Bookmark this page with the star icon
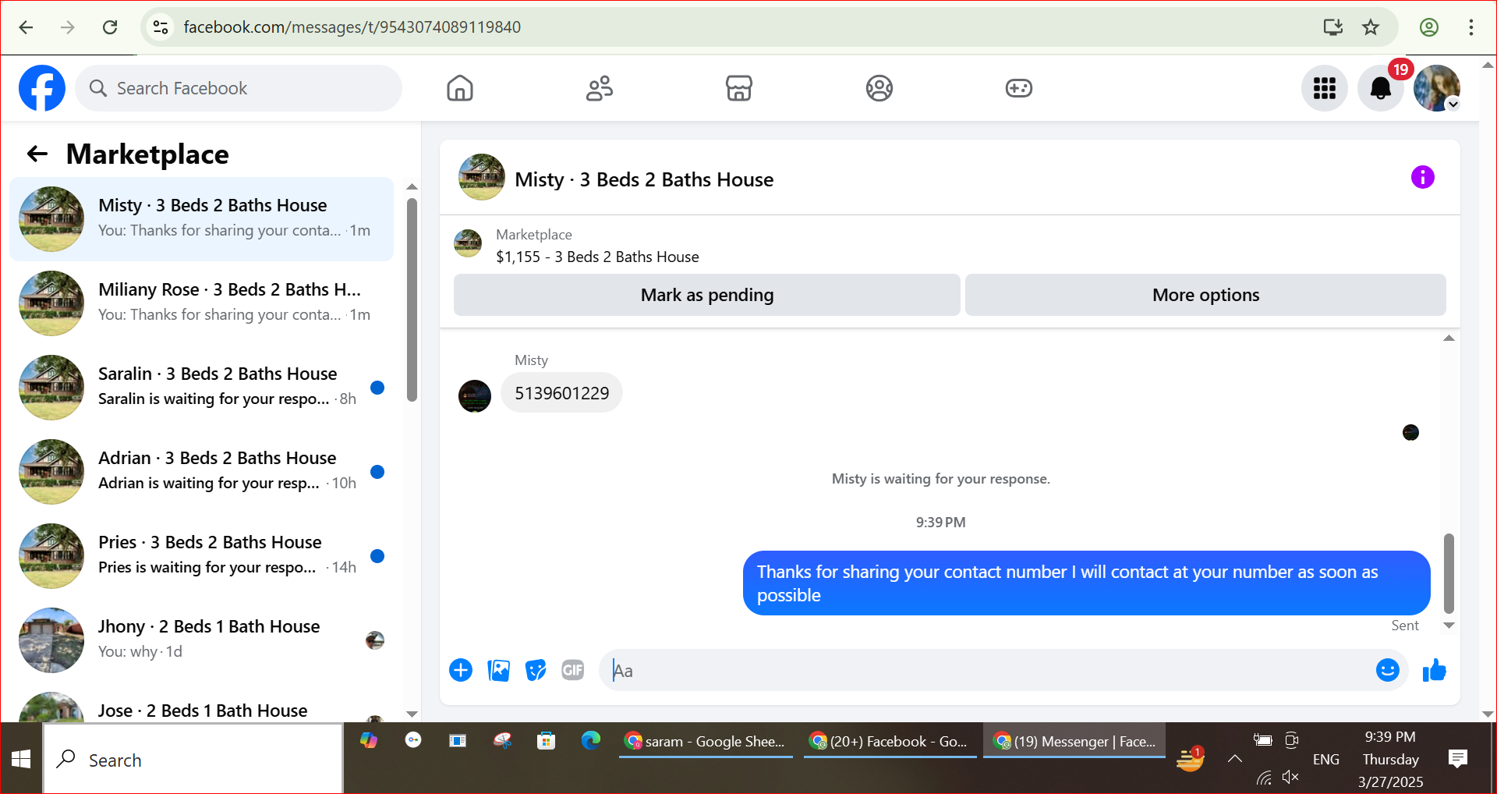The width and height of the screenshot is (1497, 794). [1371, 27]
